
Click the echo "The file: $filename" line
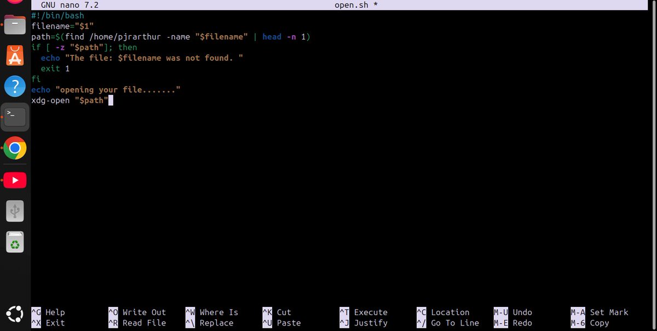142,58
